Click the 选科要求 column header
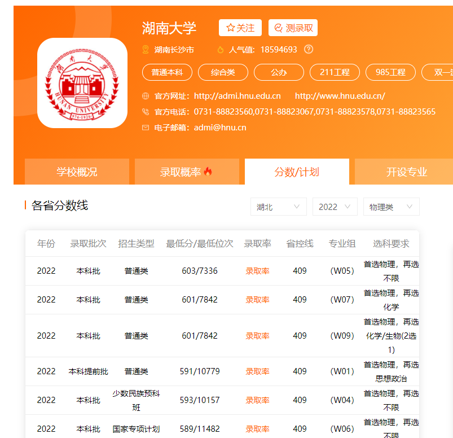The image size is (453, 438). (x=391, y=244)
